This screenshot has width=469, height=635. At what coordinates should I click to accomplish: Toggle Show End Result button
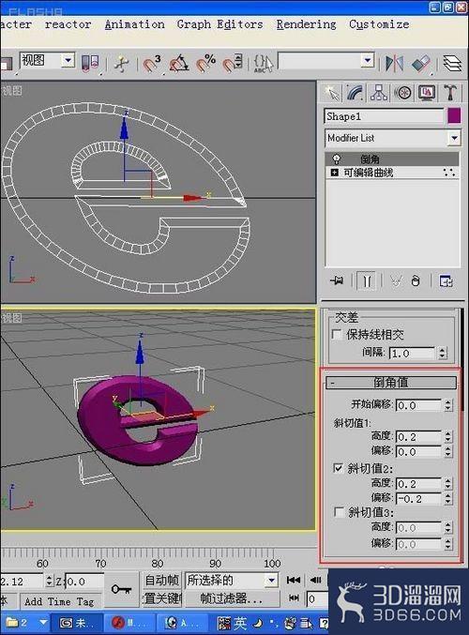click(x=367, y=280)
